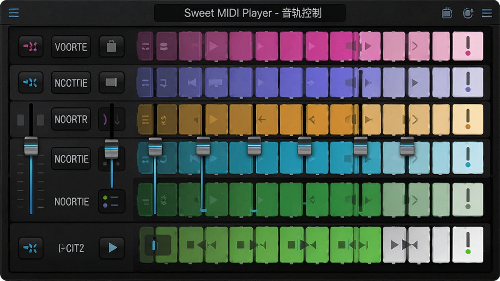
Task: Select the NCOTTIE track label button
Action: [x=71, y=83]
